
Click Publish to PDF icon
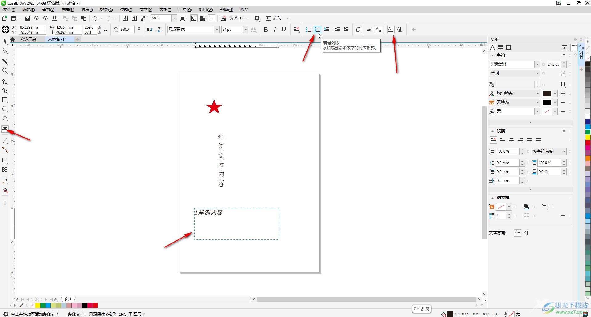coord(143,18)
